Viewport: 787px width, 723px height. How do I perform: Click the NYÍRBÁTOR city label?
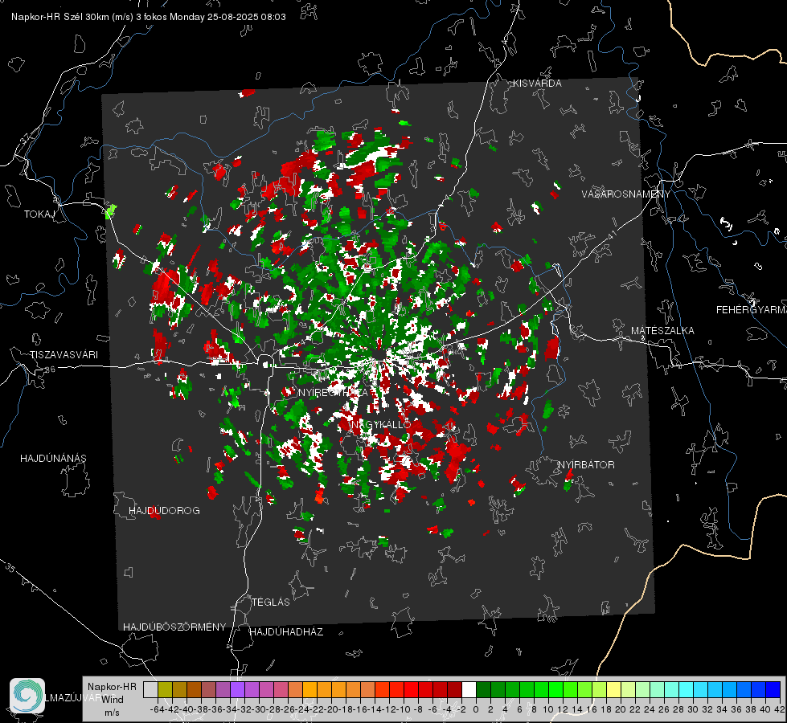pos(586,465)
